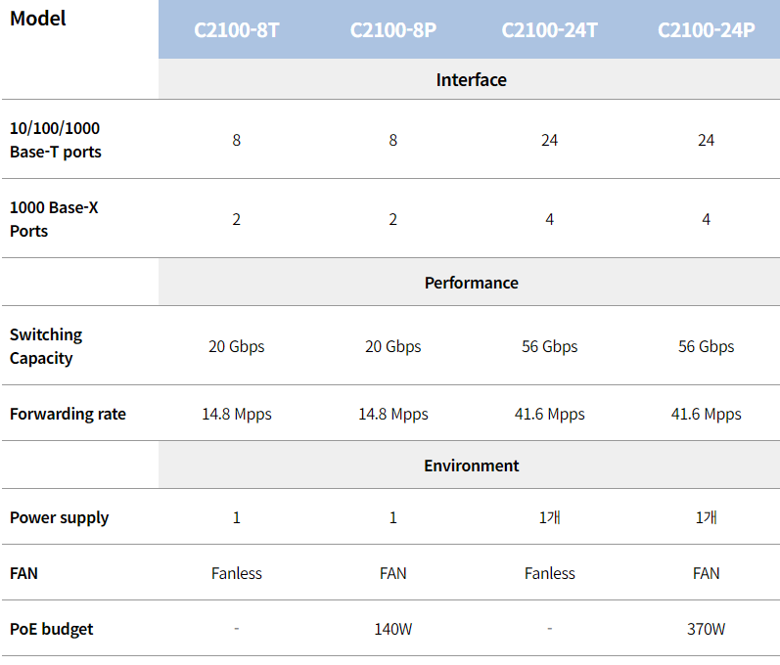Image resolution: width=780 pixels, height=665 pixels.
Task: Select the Switching Capacity row label
Action: coord(46,346)
